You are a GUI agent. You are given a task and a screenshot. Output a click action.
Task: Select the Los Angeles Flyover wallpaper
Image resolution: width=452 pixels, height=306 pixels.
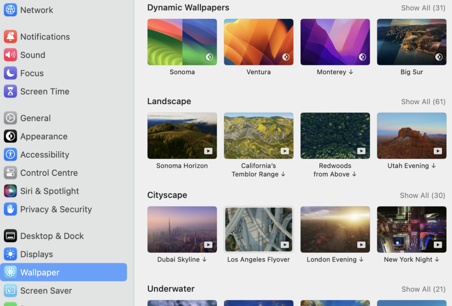click(x=258, y=230)
